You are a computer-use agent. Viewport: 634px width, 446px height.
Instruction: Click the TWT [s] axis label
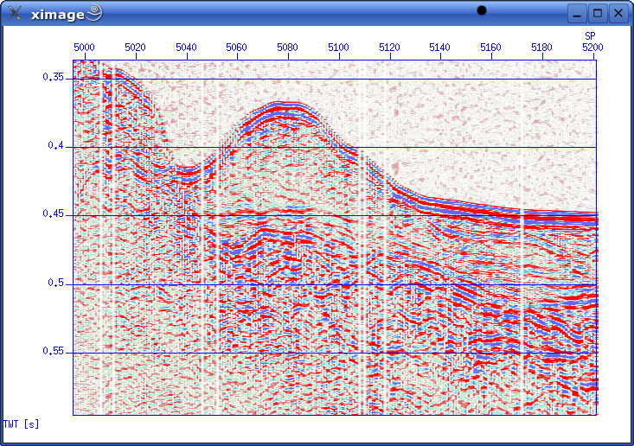pos(21,424)
